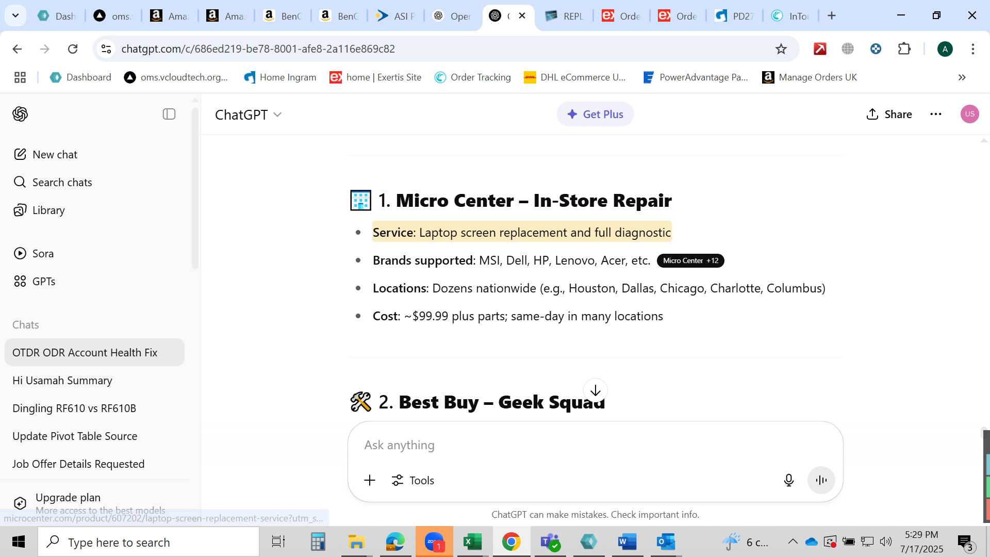The width and height of the screenshot is (990, 557).
Task: View site information icon in address bar
Action: 106,49
